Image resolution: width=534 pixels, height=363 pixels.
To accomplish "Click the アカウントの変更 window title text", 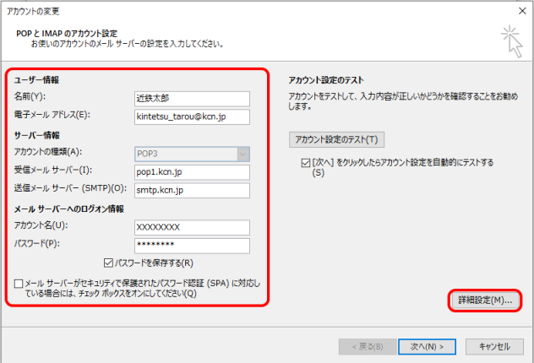I will [33, 11].
